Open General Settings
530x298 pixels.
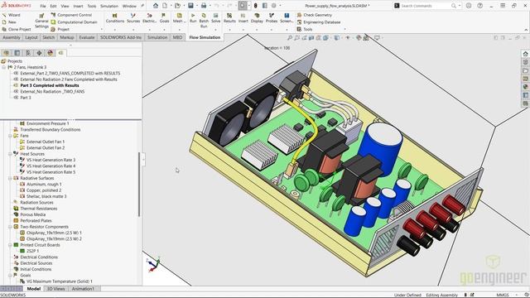[42, 21]
